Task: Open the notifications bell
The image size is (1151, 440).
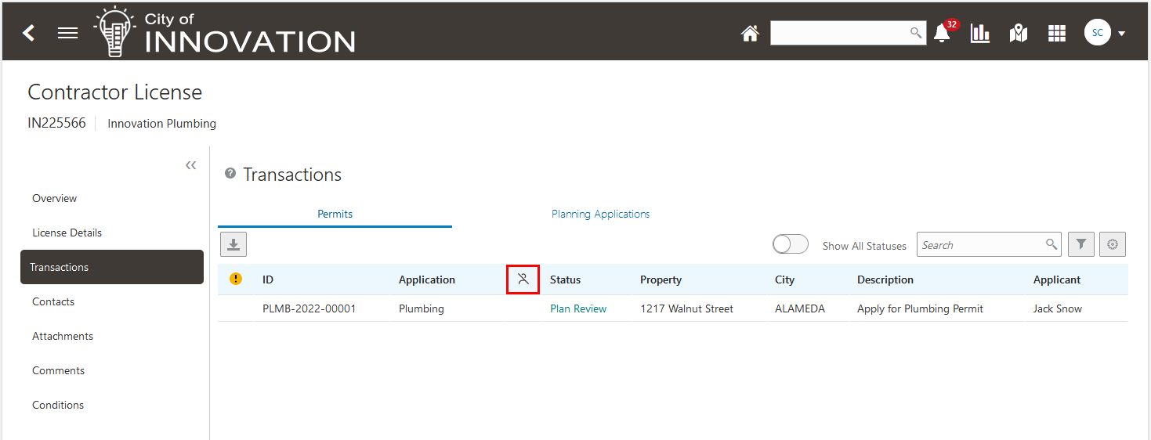Action: (x=943, y=33)
